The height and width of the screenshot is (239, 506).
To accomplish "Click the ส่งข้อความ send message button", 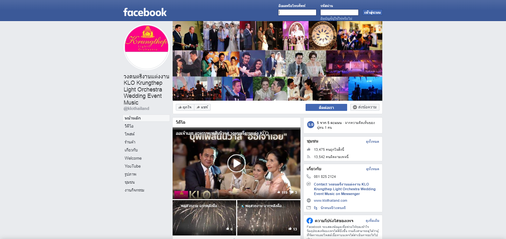I will 365,107.
